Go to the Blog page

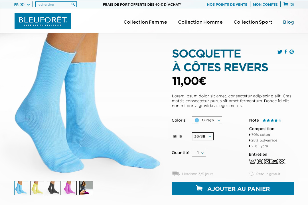[288, 22]
